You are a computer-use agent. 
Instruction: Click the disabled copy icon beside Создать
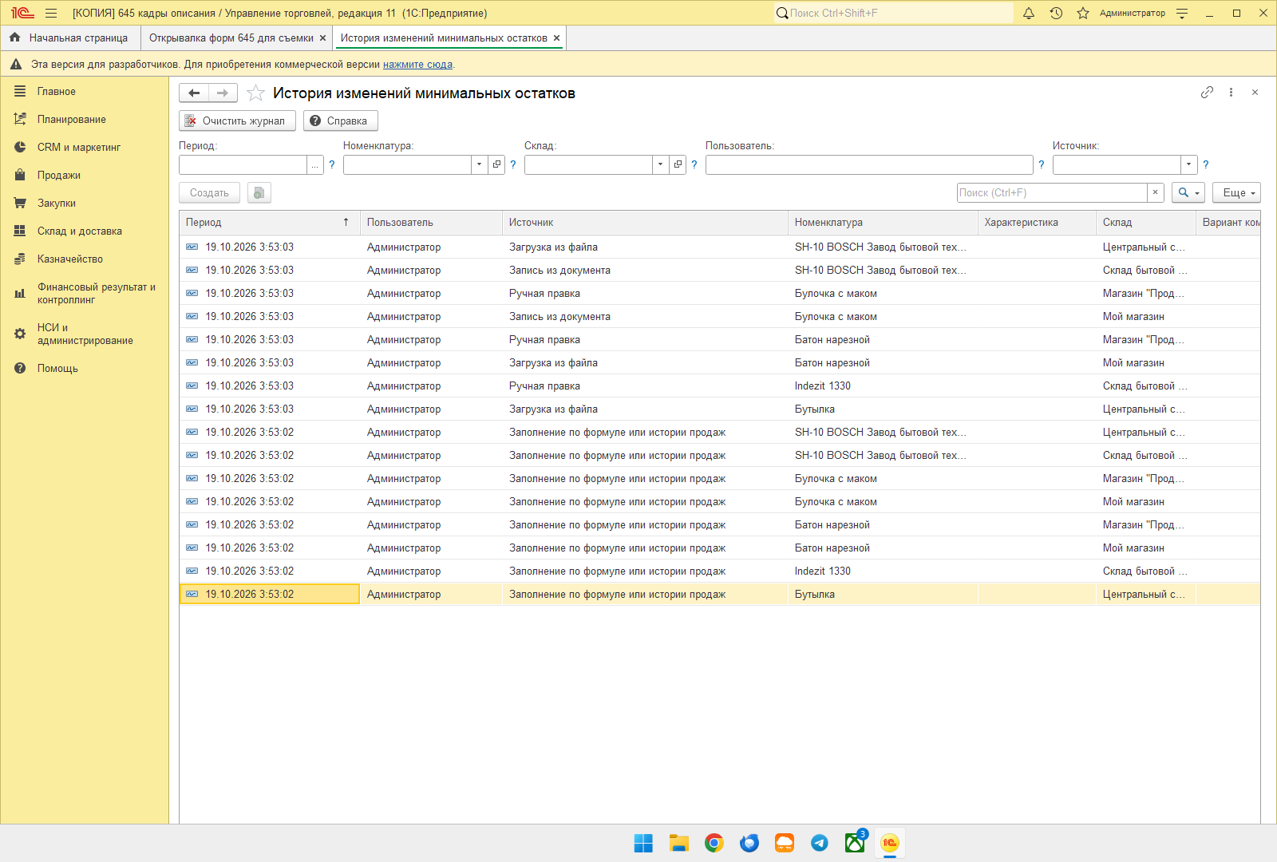[x=259, y=192]
